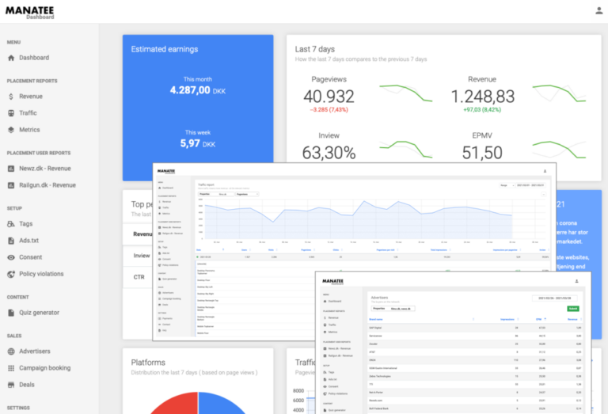Go to Ads.txt in main sidebar
This screenshot has width=608, height=414.
[x=29, y=241]
